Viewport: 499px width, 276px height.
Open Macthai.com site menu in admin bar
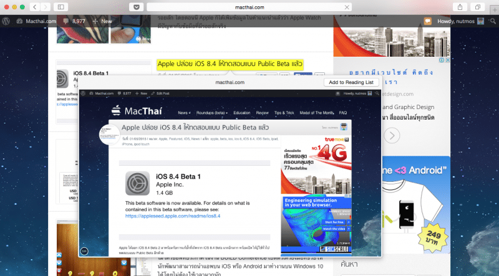click(36, 21)
